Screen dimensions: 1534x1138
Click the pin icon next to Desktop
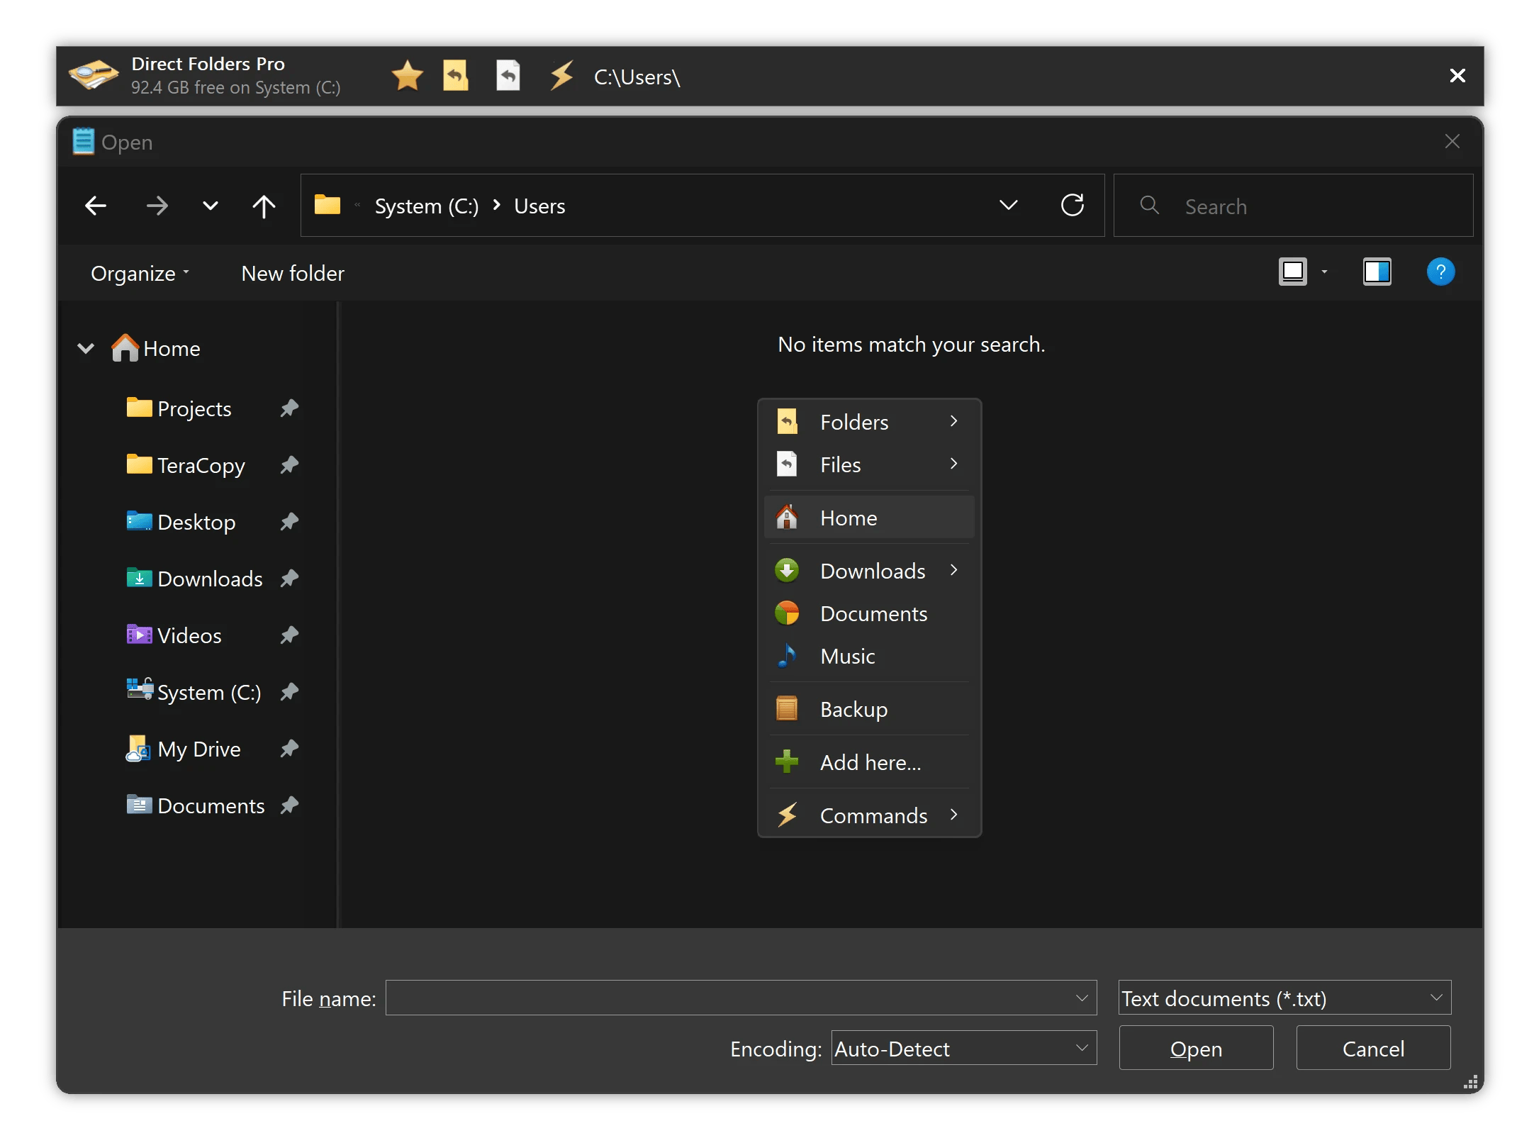(289, 522)
